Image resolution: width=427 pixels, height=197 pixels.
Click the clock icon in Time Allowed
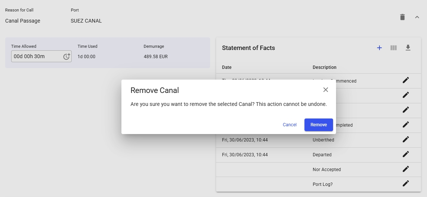click(x=66, y=56)
